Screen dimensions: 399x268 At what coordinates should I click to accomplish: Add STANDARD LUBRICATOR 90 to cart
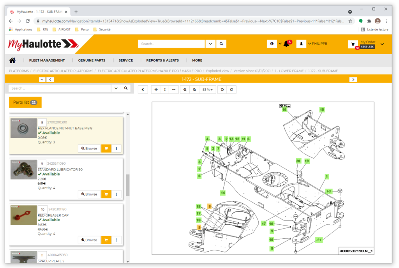click(x=106, y=194)
